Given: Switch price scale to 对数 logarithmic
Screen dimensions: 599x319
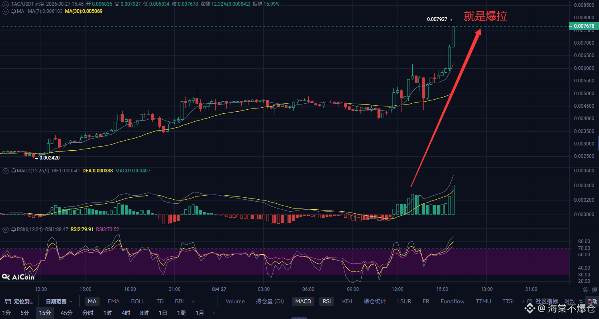Looking at the screenshot, I should click(x=569, y=301).
